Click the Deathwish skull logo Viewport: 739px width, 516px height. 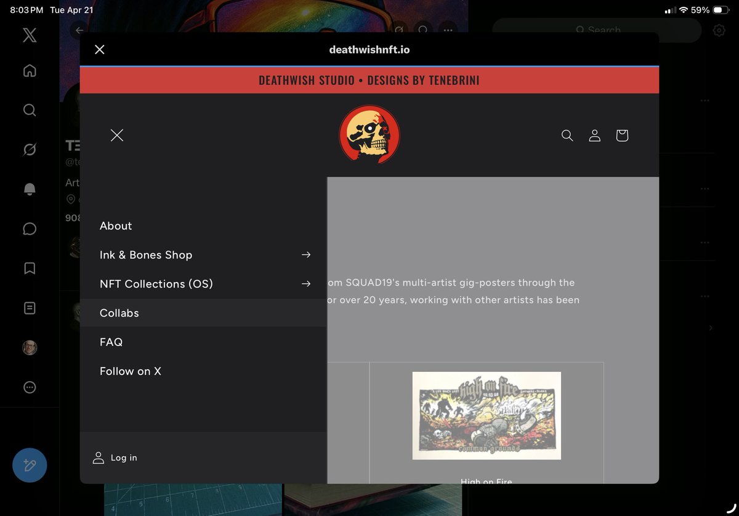tap(369, 135)
